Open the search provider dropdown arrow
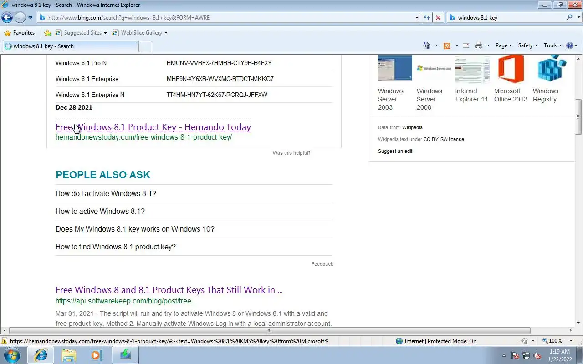This screenshot has width=583, height=364. [578, 18]
